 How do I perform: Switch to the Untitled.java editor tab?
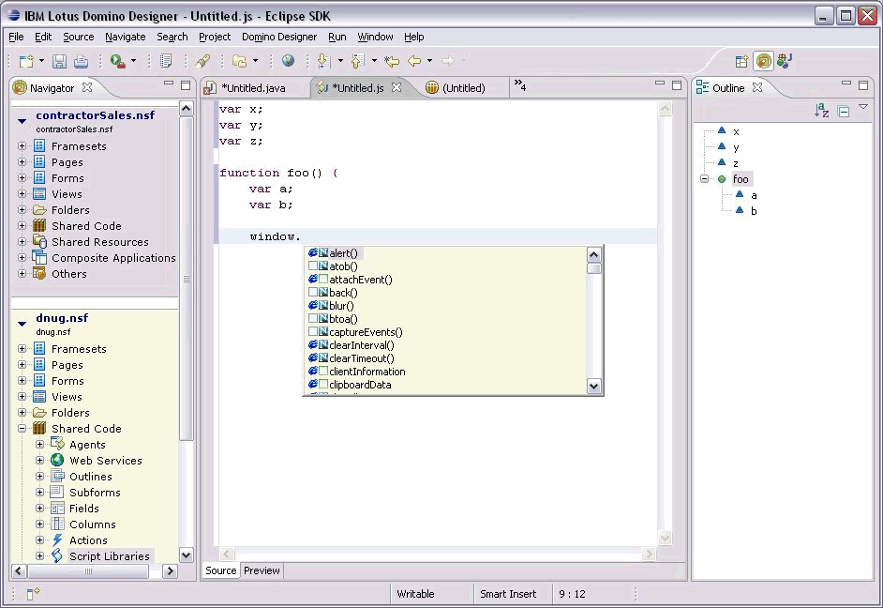point(253,88)
